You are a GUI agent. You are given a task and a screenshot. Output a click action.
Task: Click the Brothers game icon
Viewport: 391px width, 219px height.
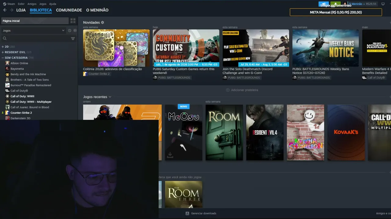[x=8, y=80]
